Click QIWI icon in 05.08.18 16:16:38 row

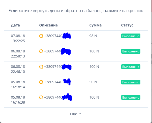click(x=41, y=98)
